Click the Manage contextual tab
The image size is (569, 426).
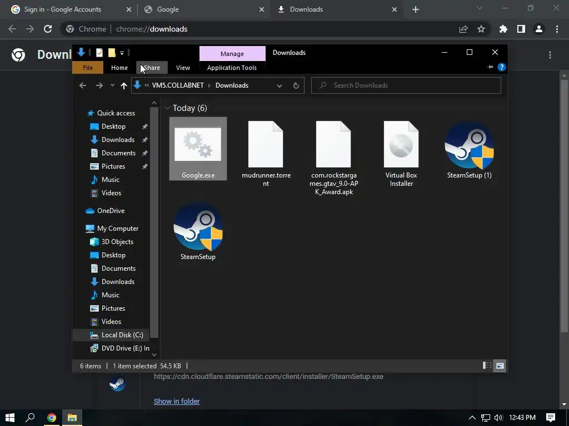pos(232,54)
